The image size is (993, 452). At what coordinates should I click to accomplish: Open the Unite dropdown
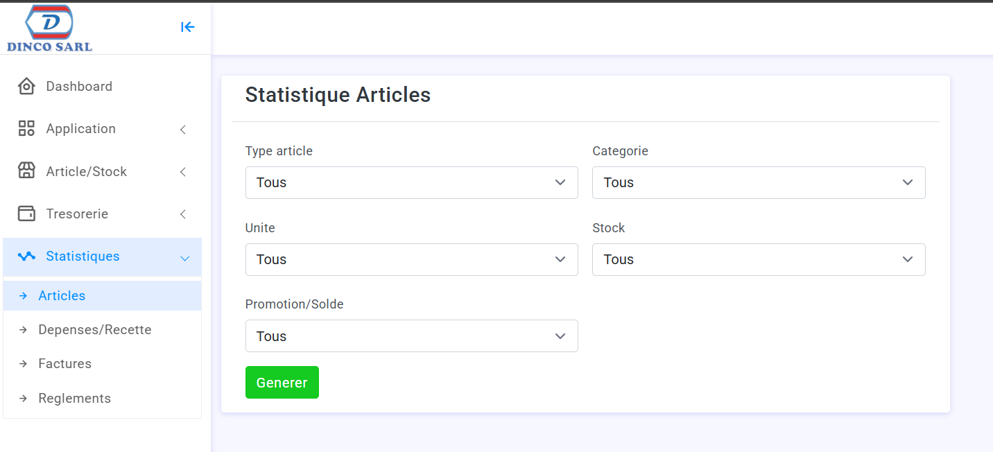(412, 259)
